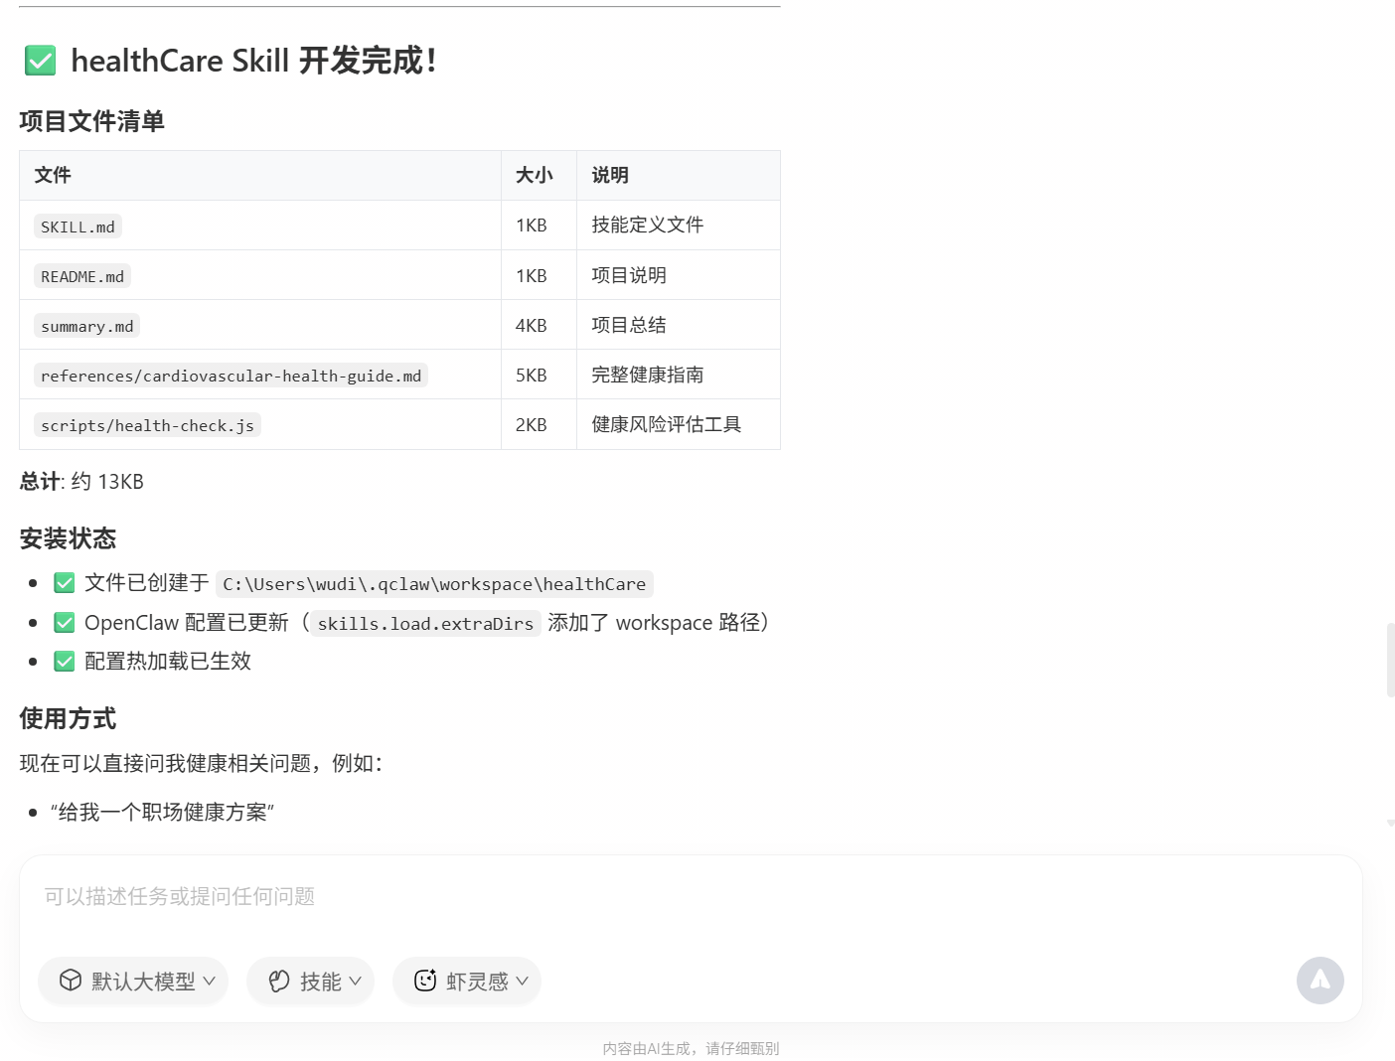
Task: Click the upward arrow send icon
Action: click(1319, 981)
